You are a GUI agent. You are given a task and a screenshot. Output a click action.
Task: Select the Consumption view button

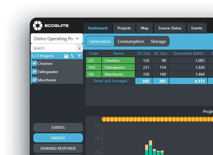click(131, 41)
